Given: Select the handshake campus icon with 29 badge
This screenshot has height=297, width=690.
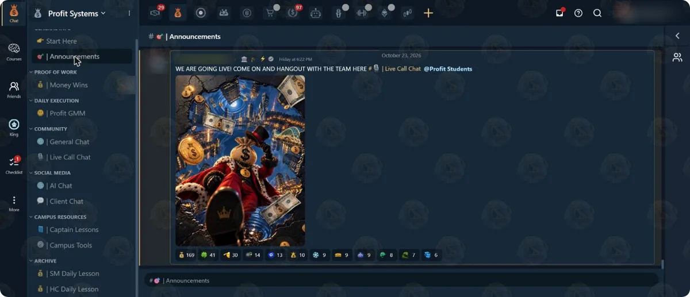Looking at the screenshot, I should (x=155, y=13).
